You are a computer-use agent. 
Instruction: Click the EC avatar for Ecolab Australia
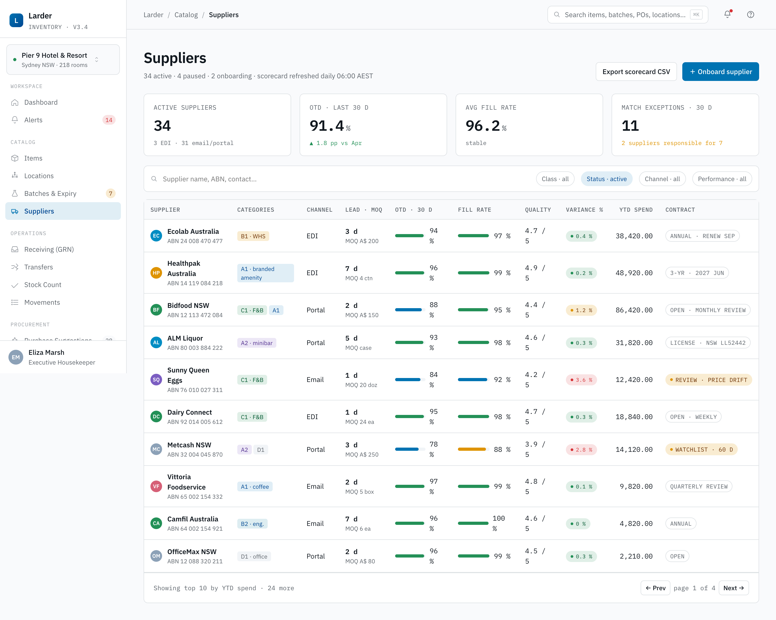[156, 236]
